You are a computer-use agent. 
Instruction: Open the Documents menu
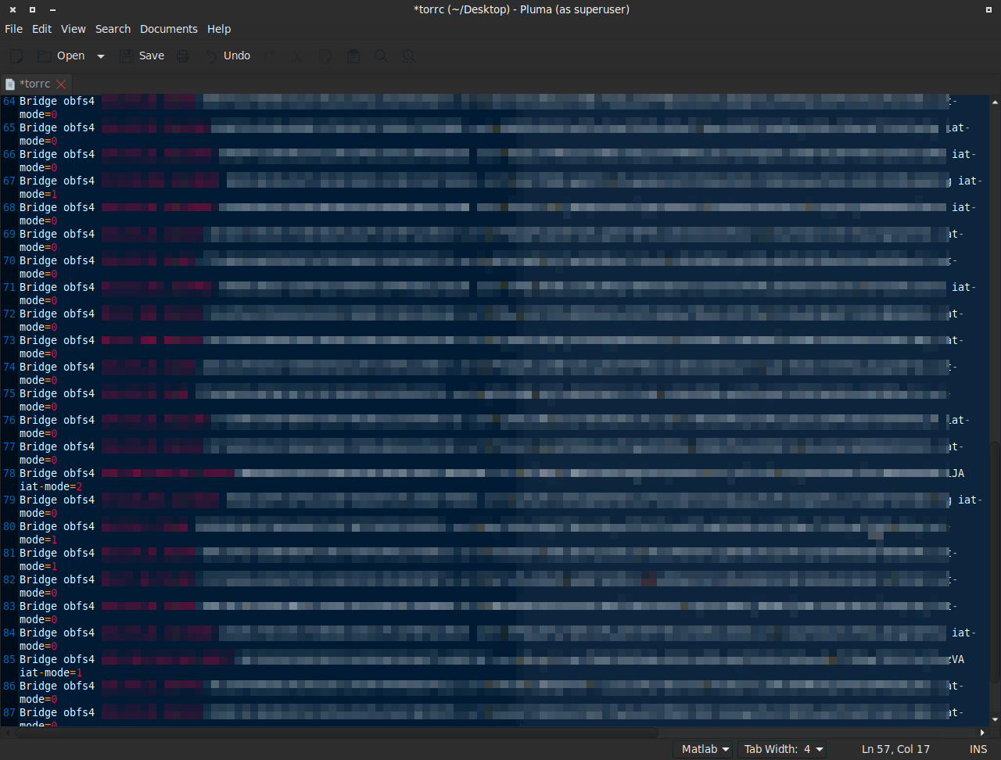point(168,29)
